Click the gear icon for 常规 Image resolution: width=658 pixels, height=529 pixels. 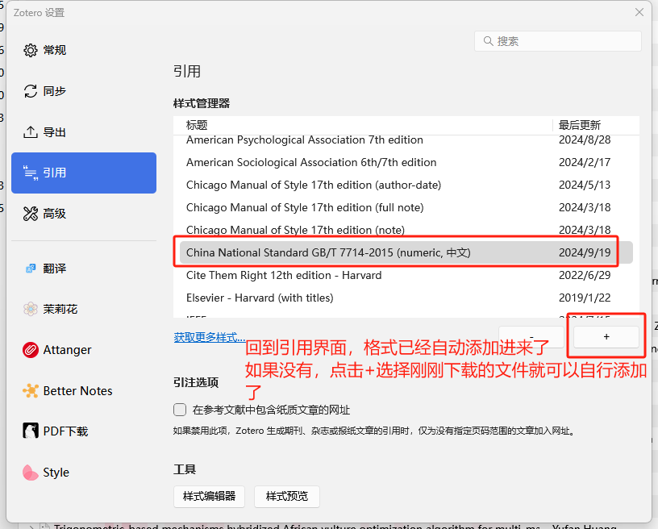pos(30,50)
